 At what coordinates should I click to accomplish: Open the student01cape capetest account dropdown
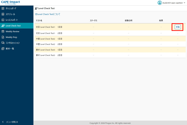click(x=174, y=3)
